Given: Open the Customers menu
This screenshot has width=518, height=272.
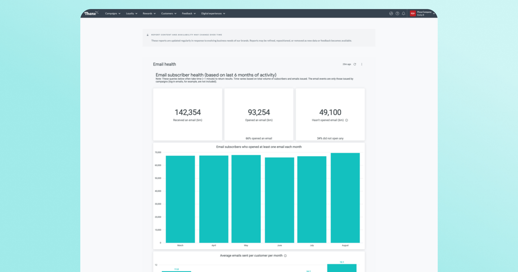Looking at the screenshot, I should 169,14.
